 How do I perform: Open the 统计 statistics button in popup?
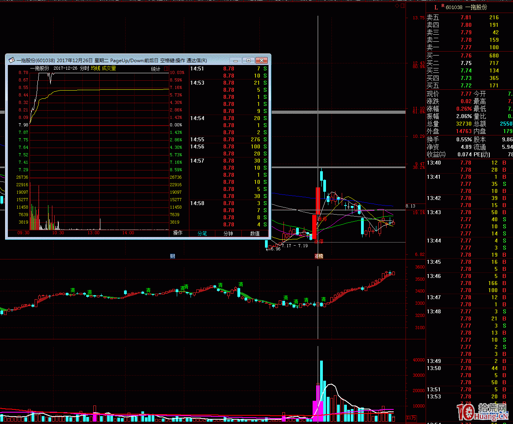tap(156, 69)
